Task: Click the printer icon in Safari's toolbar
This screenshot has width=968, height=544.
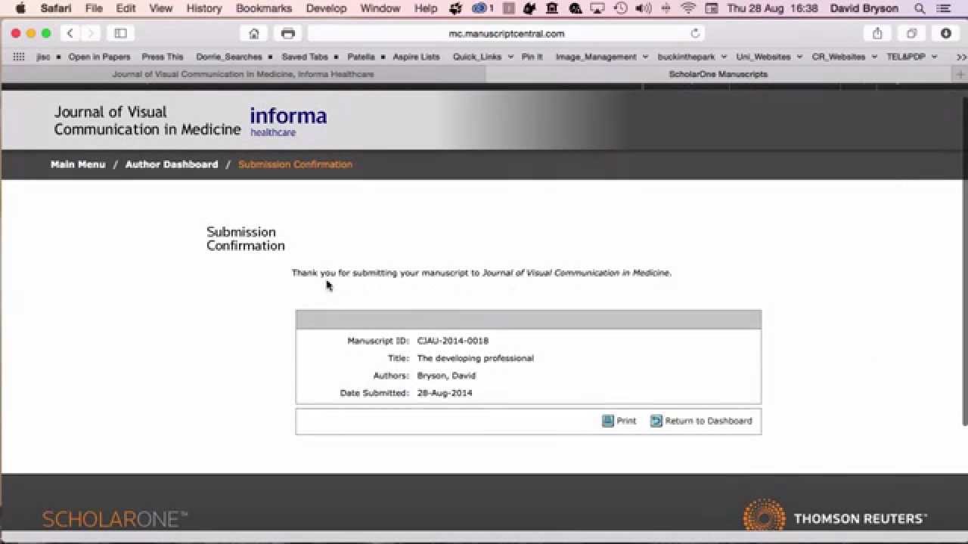Action: coord(287,33)
